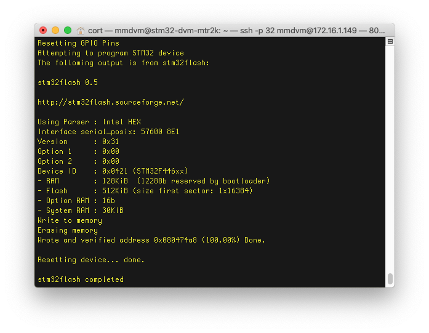Click the window title text starting with cort
Image resolution: width=429 pixels, height=333 pixels.
[x=236, y=31]
